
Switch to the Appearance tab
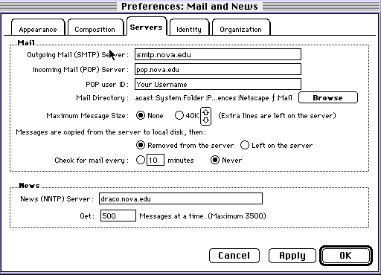[38, 27]
